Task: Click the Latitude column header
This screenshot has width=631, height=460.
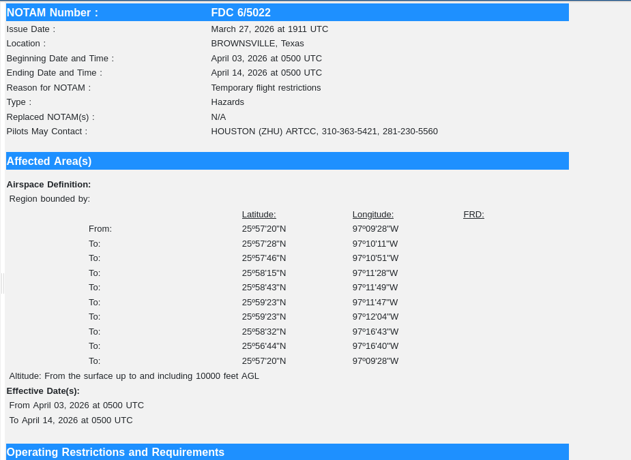Action: 259,214
